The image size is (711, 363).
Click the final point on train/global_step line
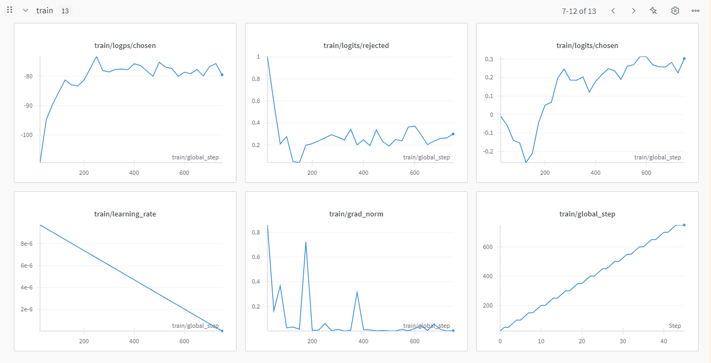pos(684,225)
